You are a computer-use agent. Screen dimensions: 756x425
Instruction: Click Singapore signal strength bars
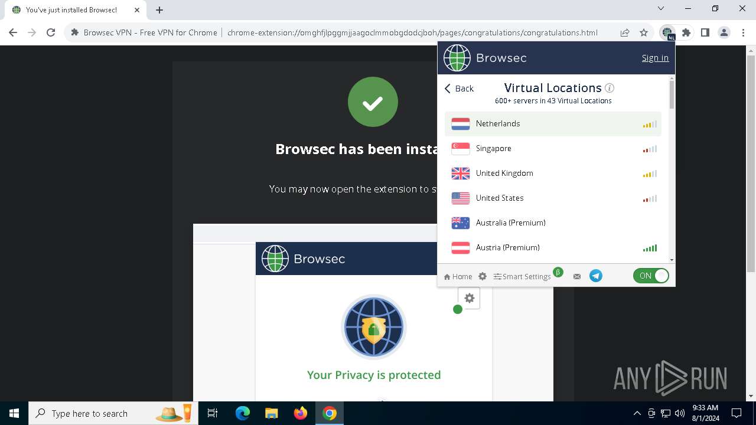pyautogui.click(x=650, y=149)
